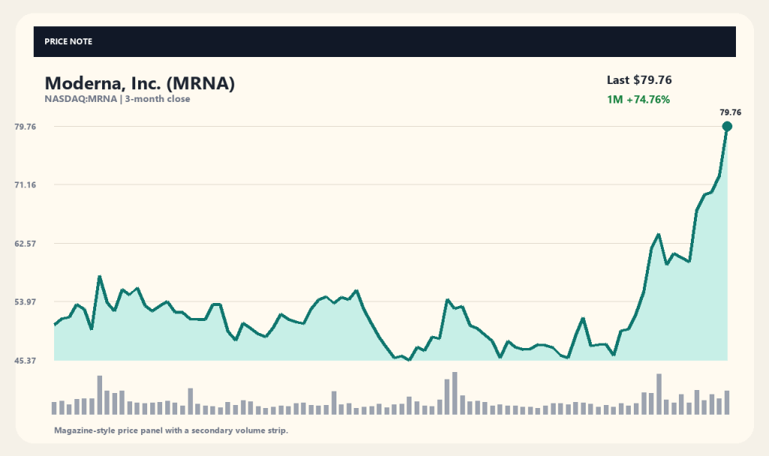
Task: Click the 45.37 y-axis label
Action: [26, 361]
